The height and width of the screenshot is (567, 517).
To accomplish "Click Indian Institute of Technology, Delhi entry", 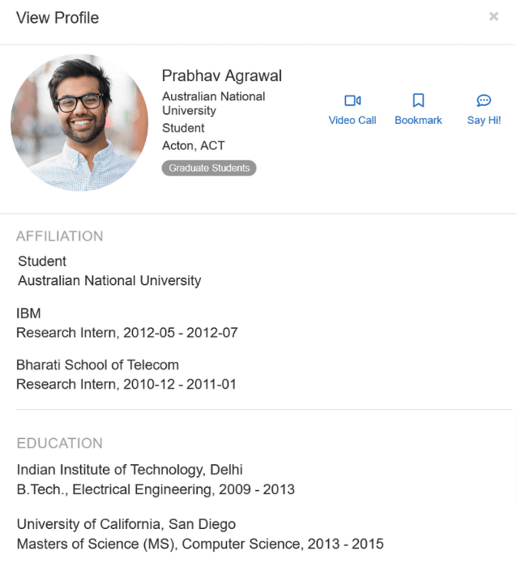I will coord(130,470).
